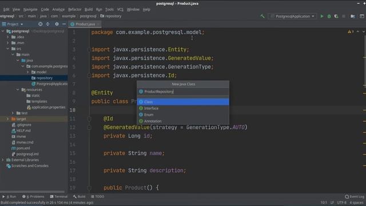This screenshot has height=206, width=366.
Task: Open the .gitignore file
Action: [x=21, y=125]
